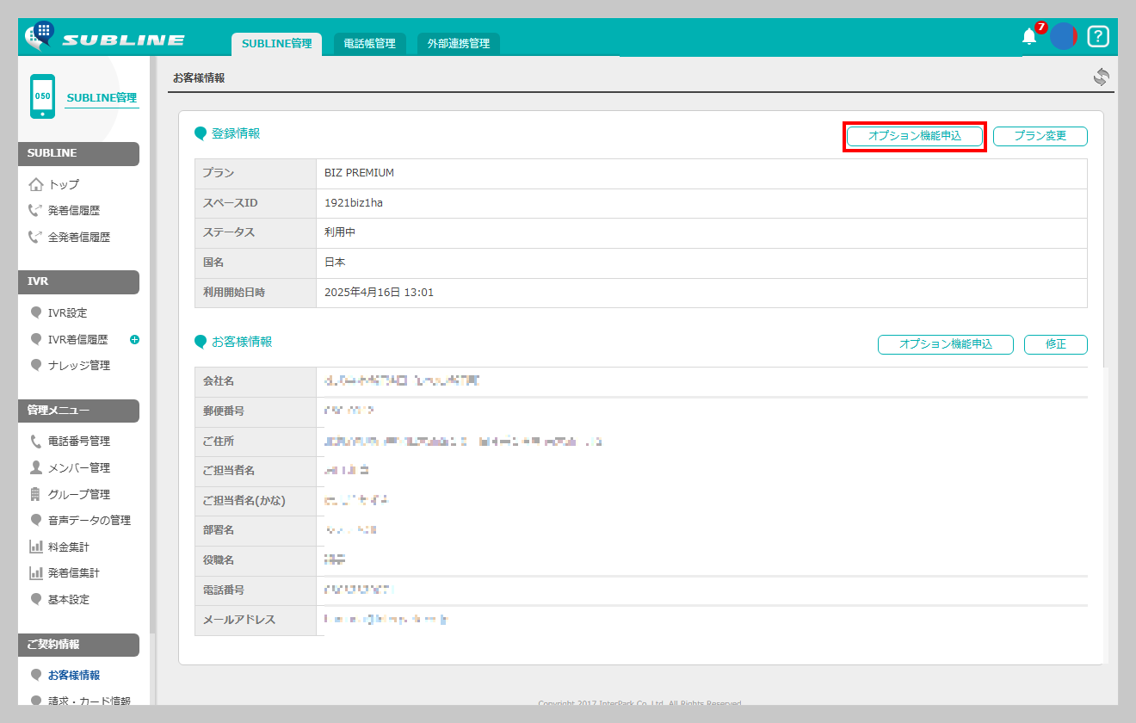Screen dimensions: 1136x723
Task: Click the refresh arrows icon
Action: [1101, 77]
